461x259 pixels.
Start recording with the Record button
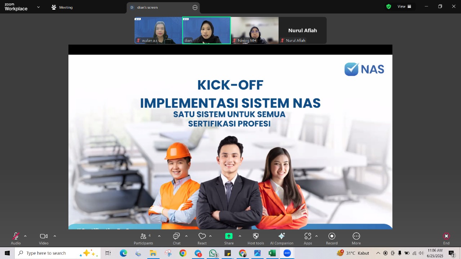332,238
